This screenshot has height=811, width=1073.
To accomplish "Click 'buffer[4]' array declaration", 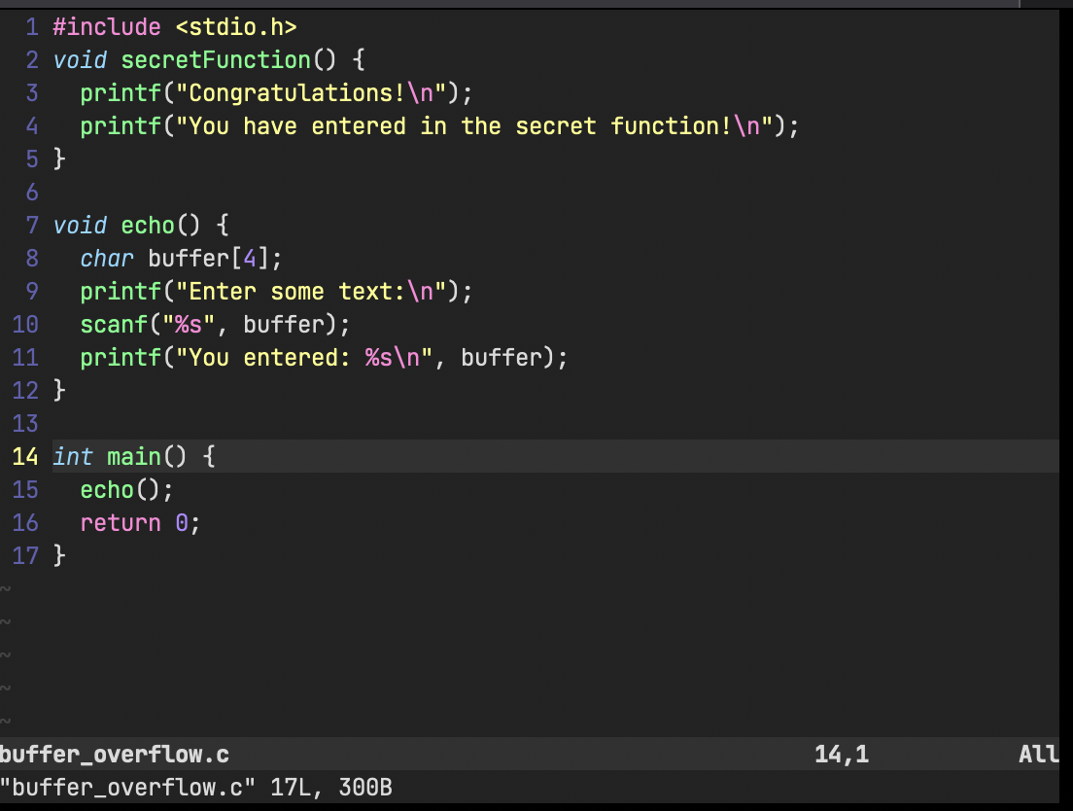I will (209, 259).
